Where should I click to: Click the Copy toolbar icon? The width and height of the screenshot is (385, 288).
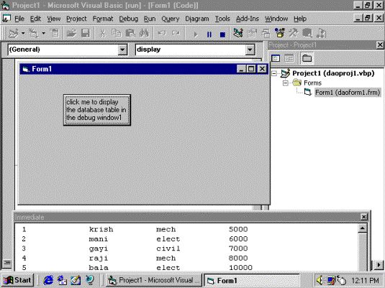pos(116,33)
